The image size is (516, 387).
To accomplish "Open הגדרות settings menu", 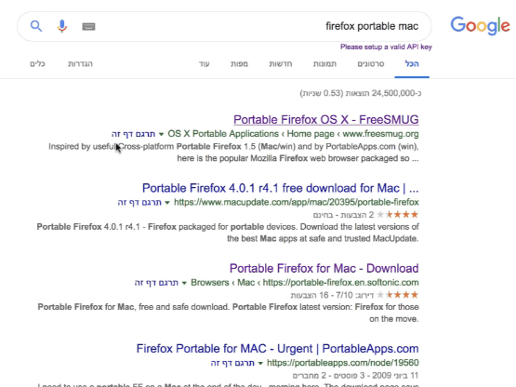I will [x=80, y=64].
